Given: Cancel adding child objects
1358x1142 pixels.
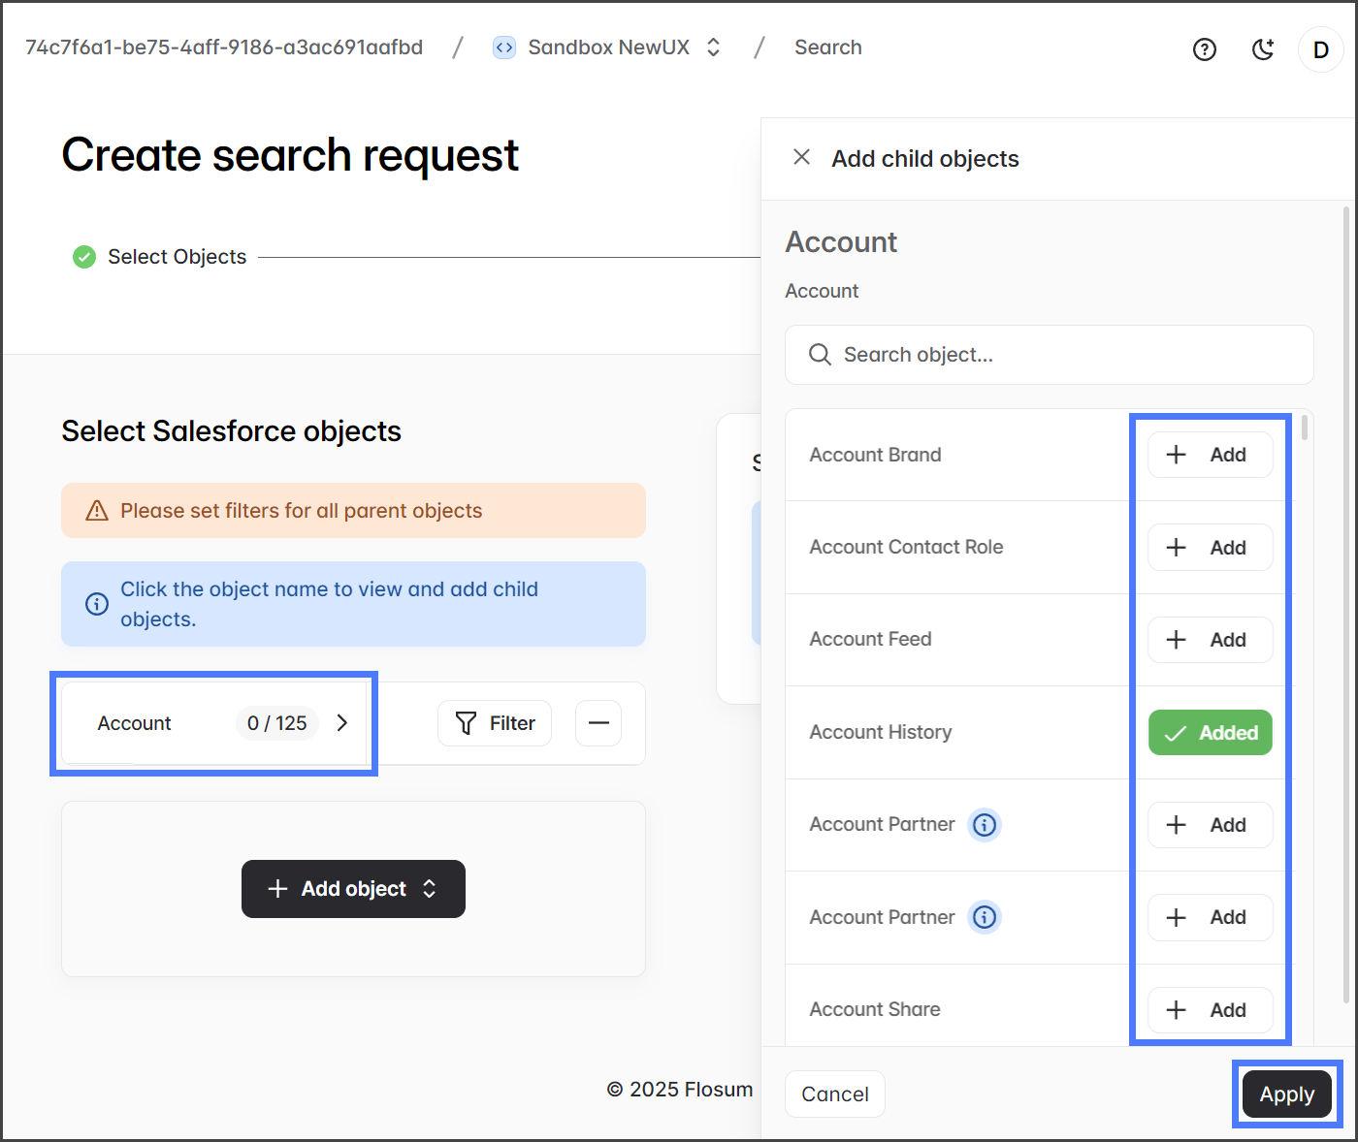Looking at the screenshot, I should click(834, 1094).
